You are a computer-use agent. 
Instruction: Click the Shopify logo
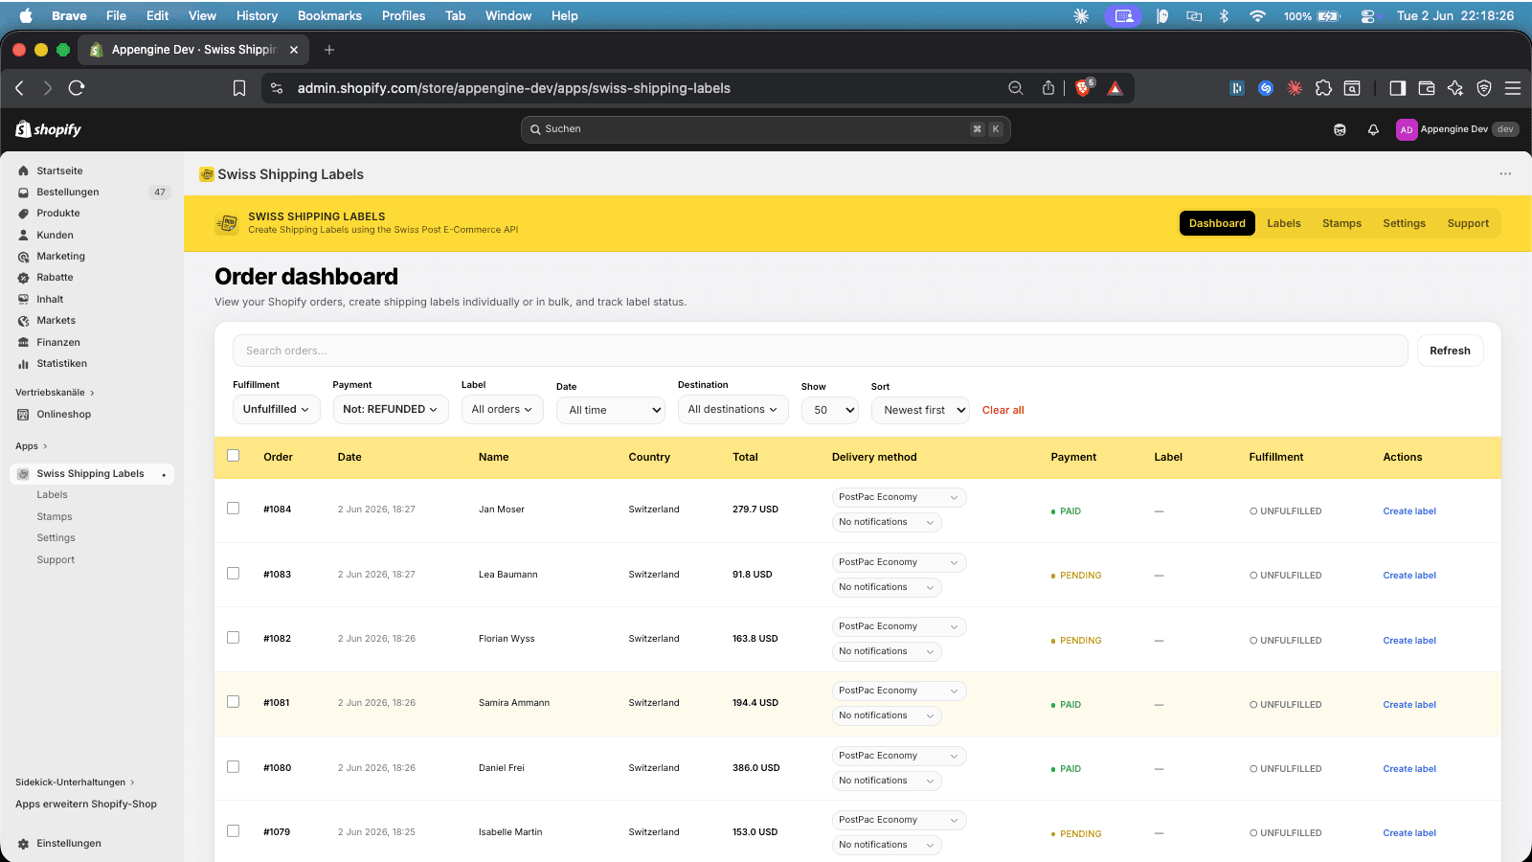pyautogui.click(x=48, y=129)
